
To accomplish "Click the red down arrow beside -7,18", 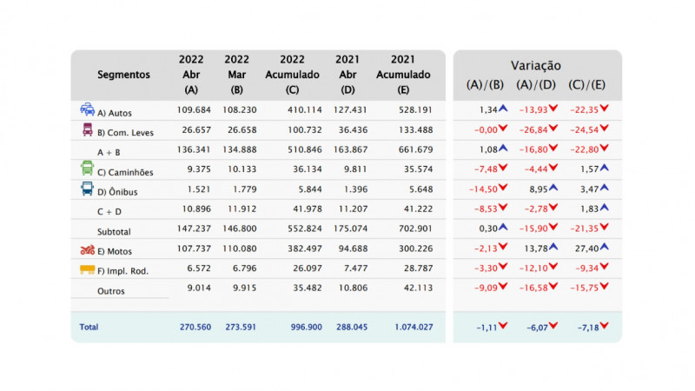I will [x=603, y=326].
